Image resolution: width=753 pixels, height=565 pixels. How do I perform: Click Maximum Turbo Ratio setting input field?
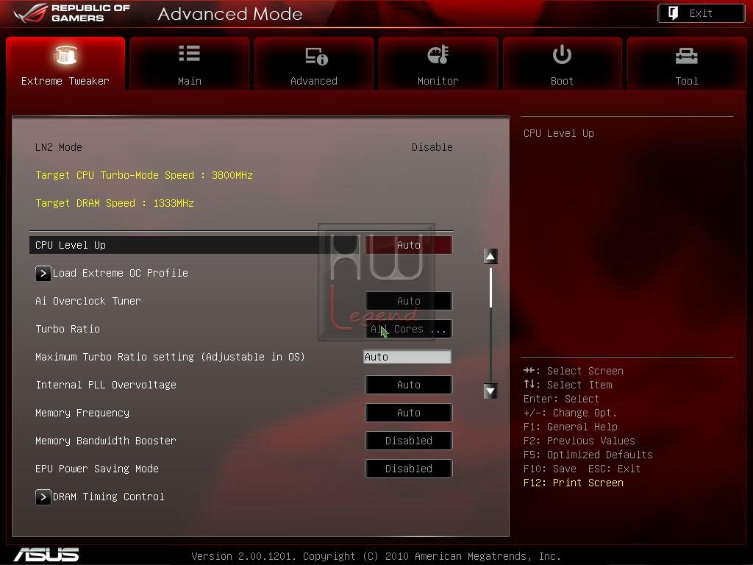[x=407, y=357]
